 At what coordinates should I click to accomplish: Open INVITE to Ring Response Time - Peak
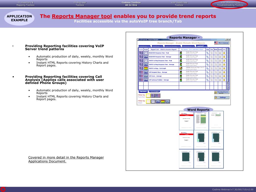click(160, 60)
